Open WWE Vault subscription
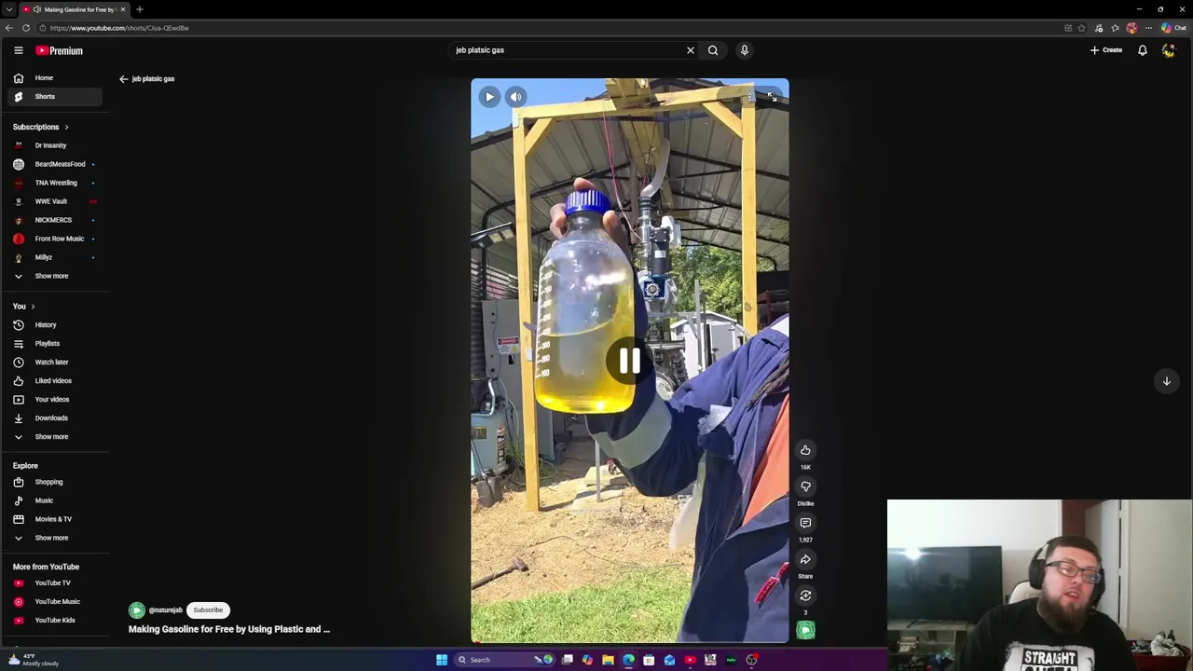 click(x=56, y=201)
